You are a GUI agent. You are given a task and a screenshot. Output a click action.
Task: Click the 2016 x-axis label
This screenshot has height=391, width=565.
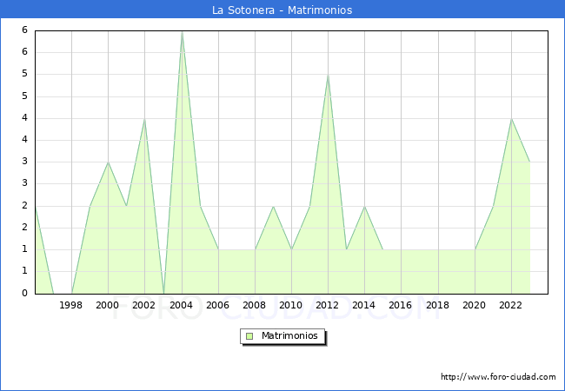[x=401, y=305]
